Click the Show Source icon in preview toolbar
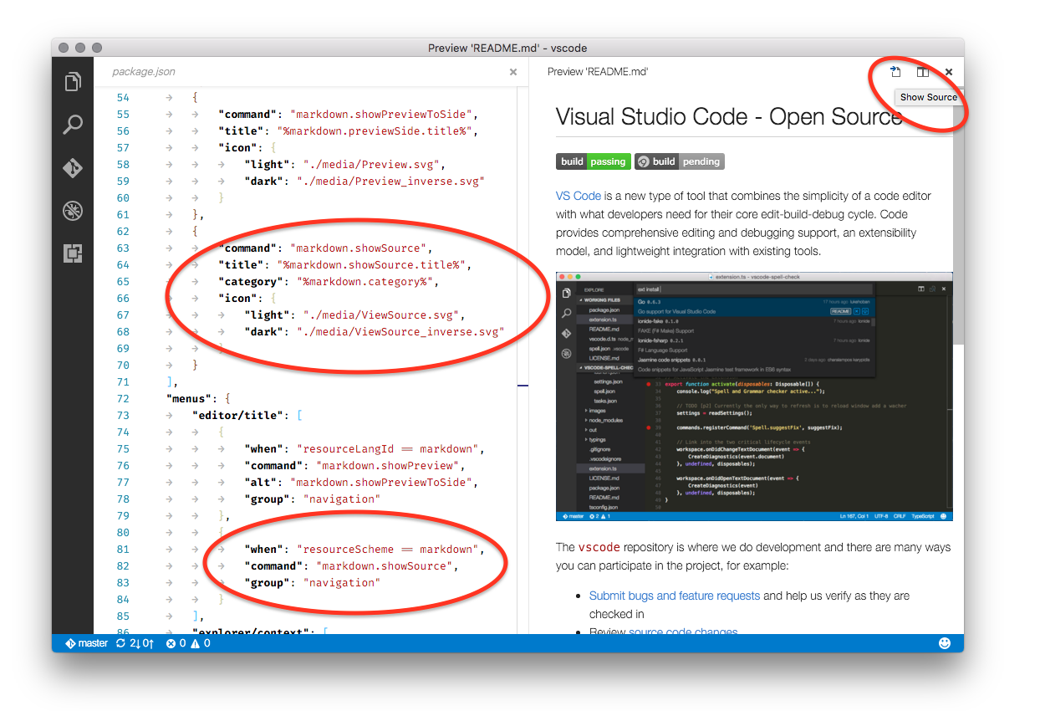 pyautogui.click(x=895, y=72)
